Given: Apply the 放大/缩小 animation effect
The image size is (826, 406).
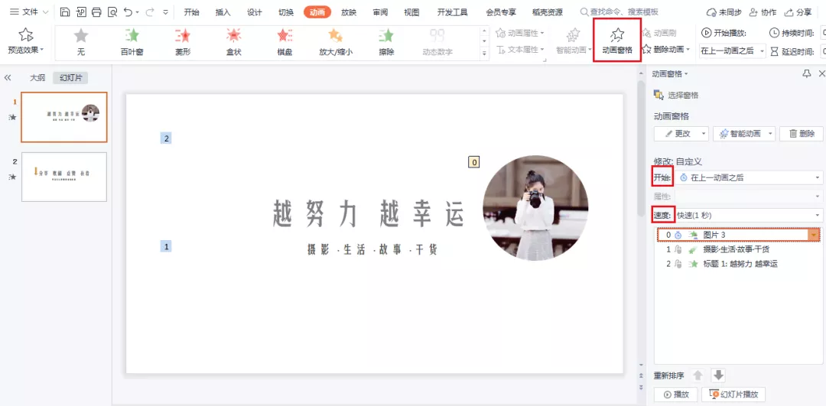Looking at the screenshot, I should click(336, 42).
